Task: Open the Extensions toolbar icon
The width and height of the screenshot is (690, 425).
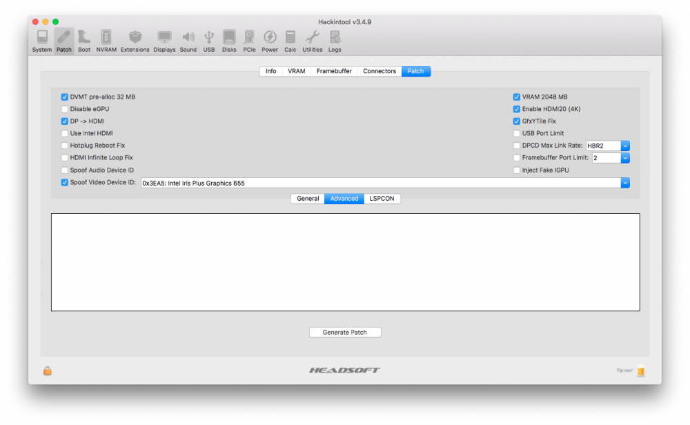Action: point(135,41)
